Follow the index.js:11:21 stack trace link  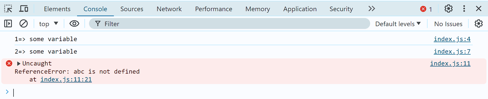66,79
